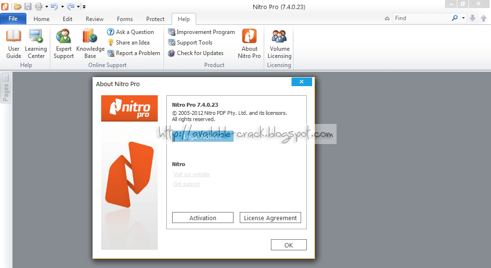The width and height of the screenshot is (491, 268).
Task: Click Ask a Question
Action: [130, 32]
